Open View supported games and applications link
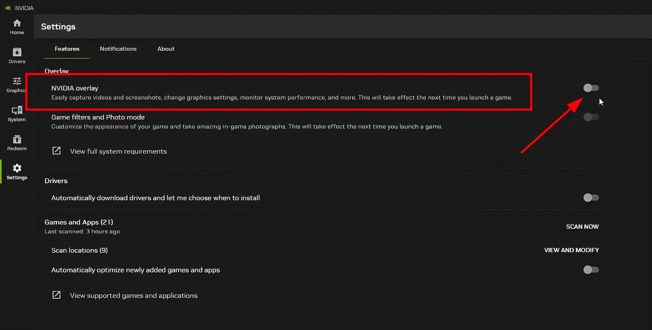Screen dimensions: 652x330 pyautogui.click(x=133, y=295)
